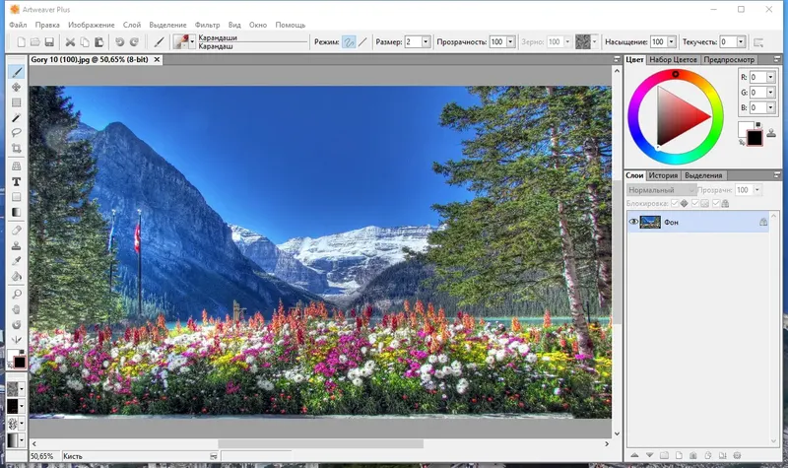Open the B color value dropdown
This screenshot has height=468, width=788.
click(x=770, y=107)
